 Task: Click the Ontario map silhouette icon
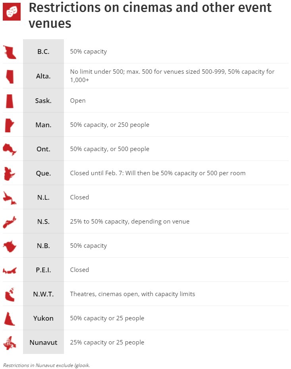pos(10,149)
